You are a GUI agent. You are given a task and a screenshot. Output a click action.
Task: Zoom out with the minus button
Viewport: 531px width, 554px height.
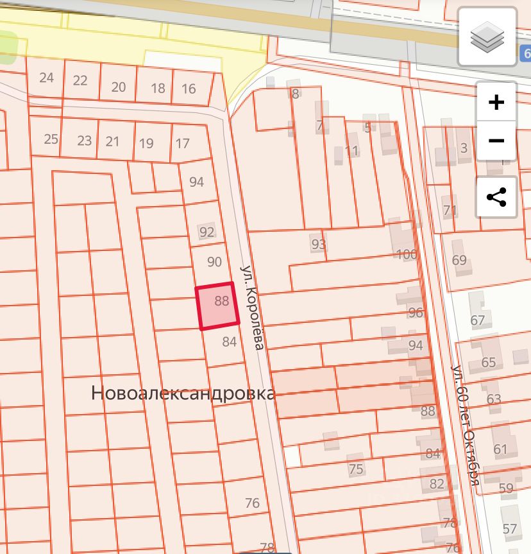pos(496,141)
